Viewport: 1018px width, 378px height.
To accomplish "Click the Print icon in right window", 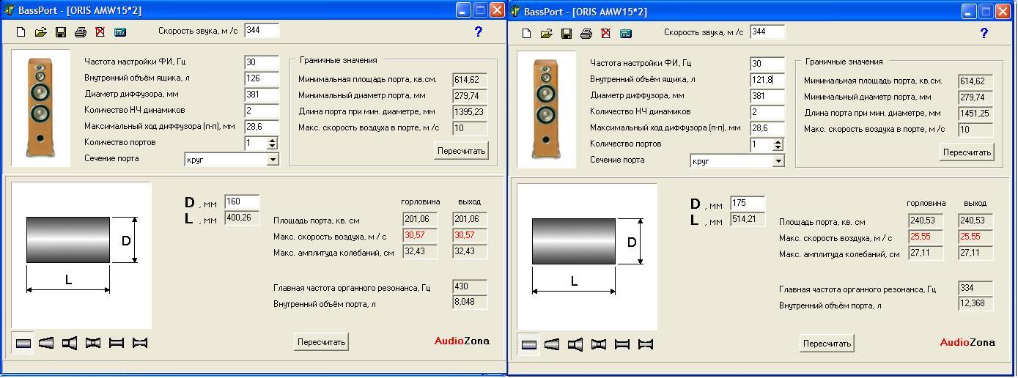I will tap(586, 34).
